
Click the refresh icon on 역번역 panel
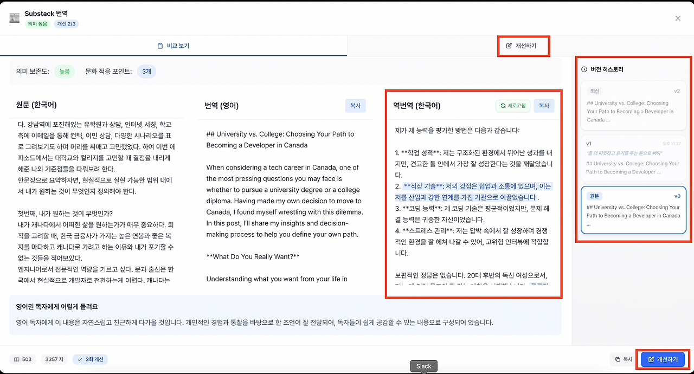[x=503, y=105]
